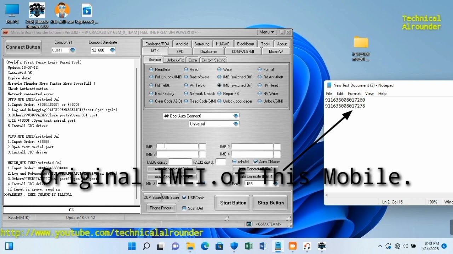Switch to SPD tab

click(180, 52)
